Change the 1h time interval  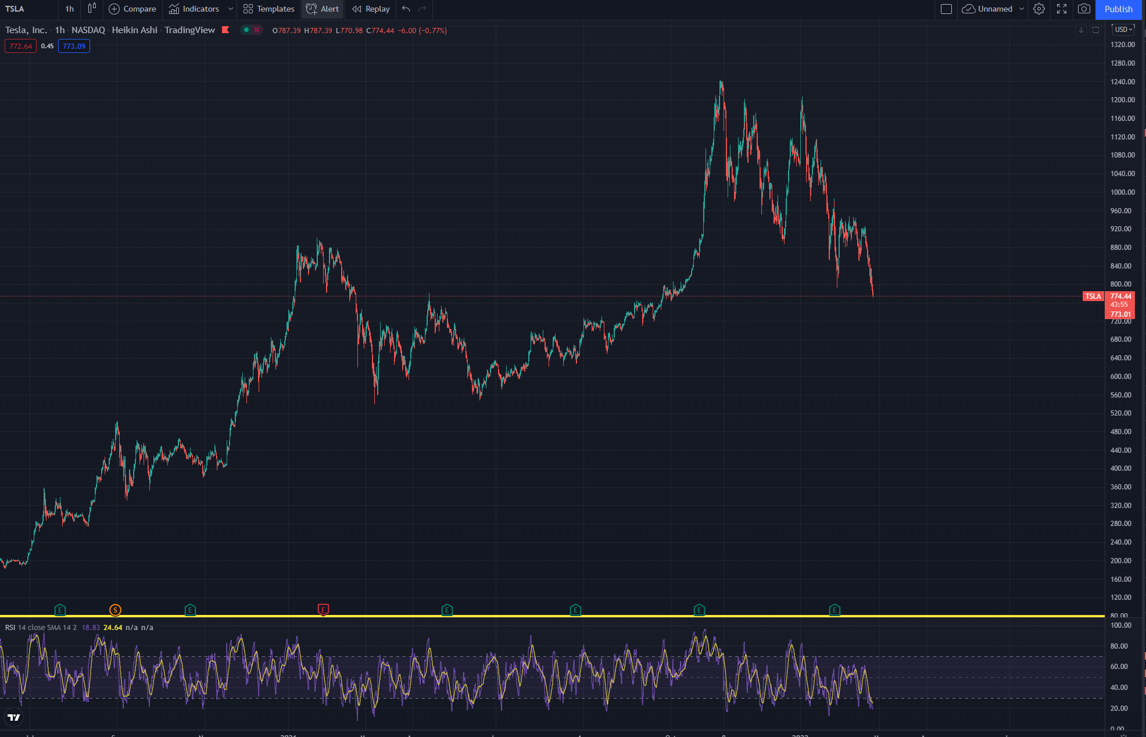click(69, 9)
